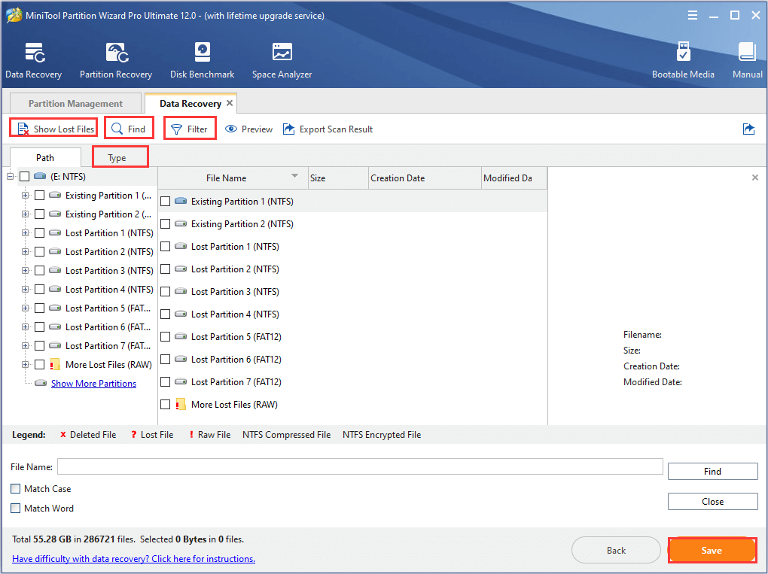Sort by the Modified Date column

click(514, 178)
